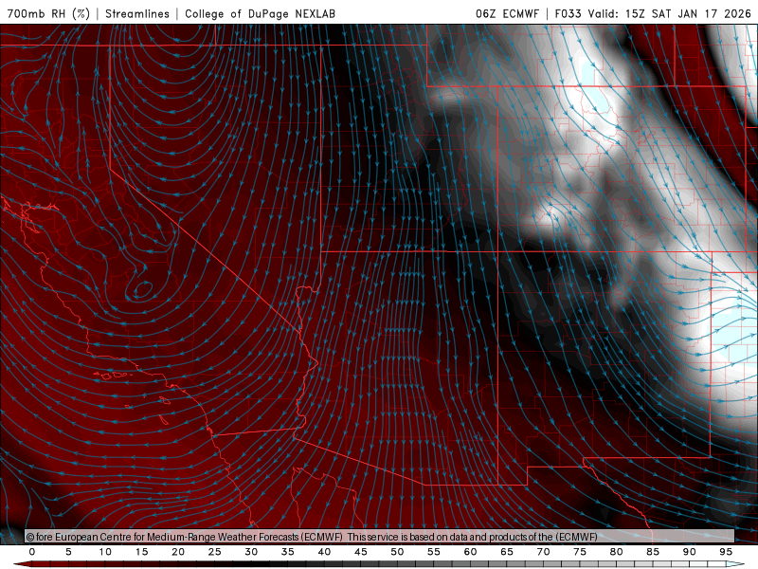
Task: Click the "20" colorbar scale label
Action: [x=178, y=552]
